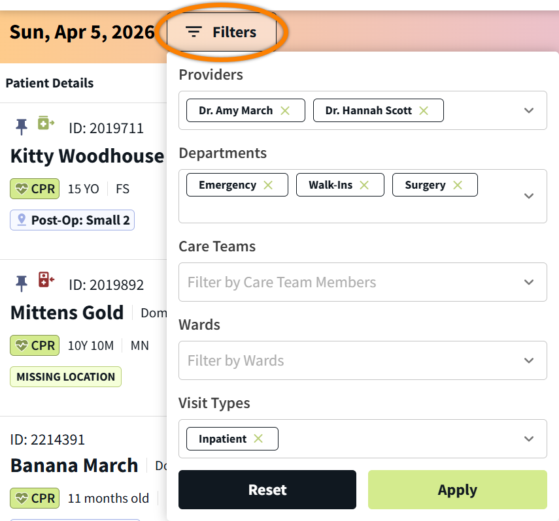The height and width of the screenshot is (521, 559).
Task: Expand the Providers dropdown
Action: point(529,110)
